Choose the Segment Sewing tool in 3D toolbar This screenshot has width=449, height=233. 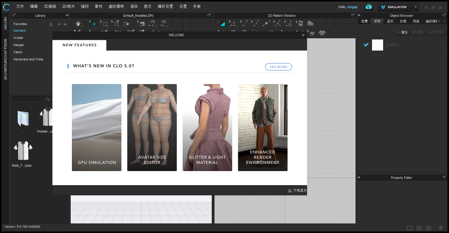point(152,24)
